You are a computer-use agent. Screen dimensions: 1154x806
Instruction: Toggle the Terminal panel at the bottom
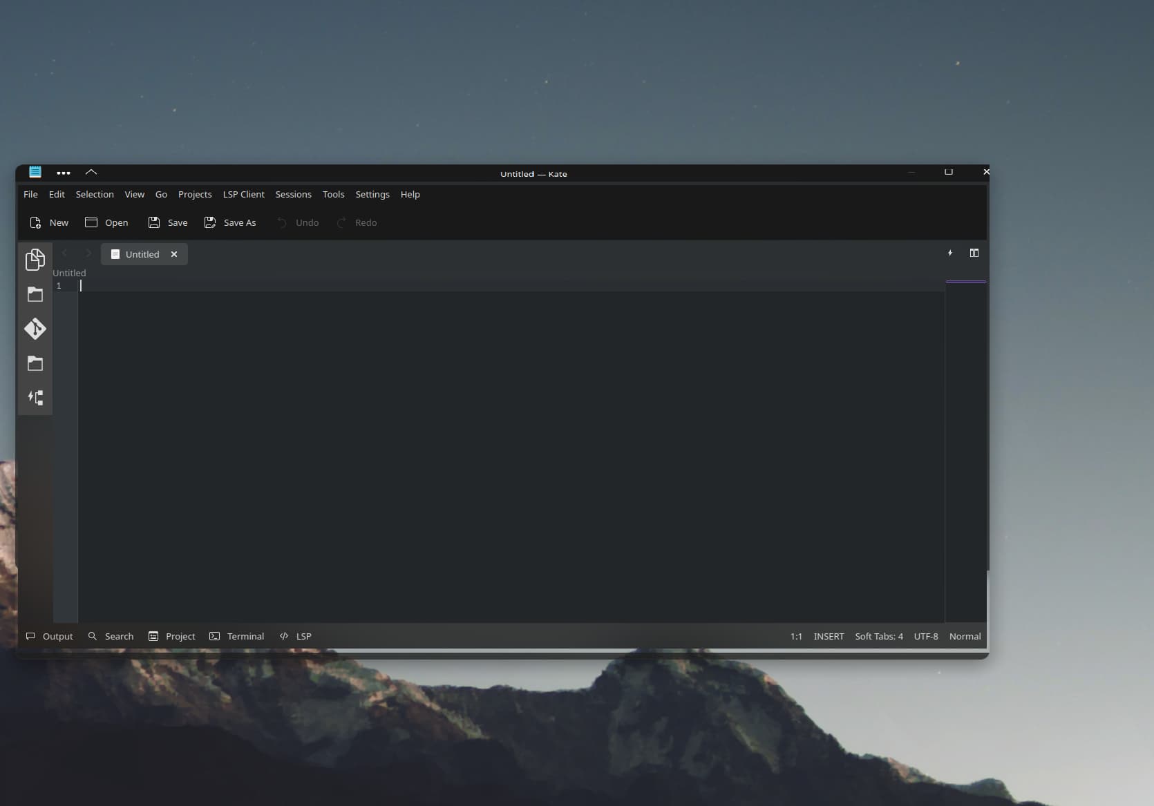click(x=237, y=636)
